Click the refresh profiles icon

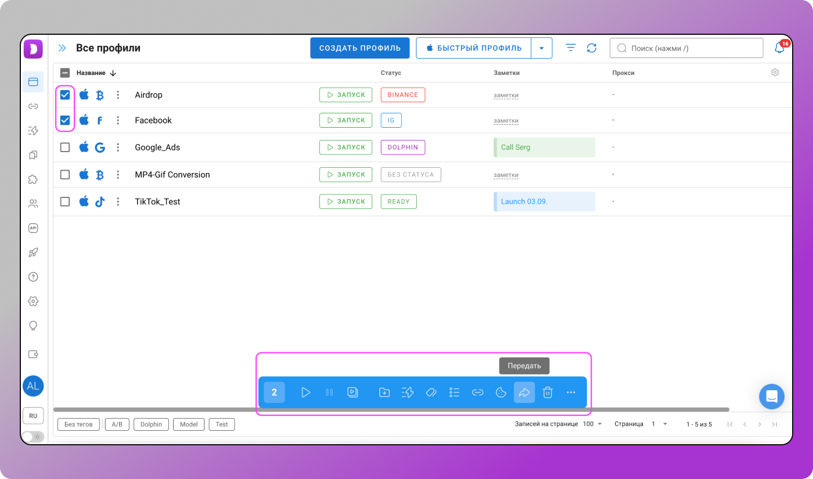592,48
